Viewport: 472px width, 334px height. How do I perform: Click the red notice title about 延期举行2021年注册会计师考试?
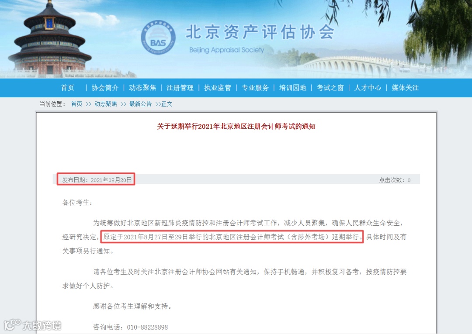pyautogui.click(x=236, y=127)
